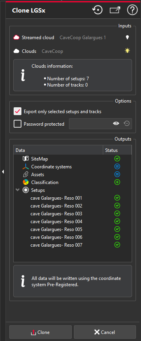Toggle the sun visibility icon for Clouds

(x=127, y=51)
